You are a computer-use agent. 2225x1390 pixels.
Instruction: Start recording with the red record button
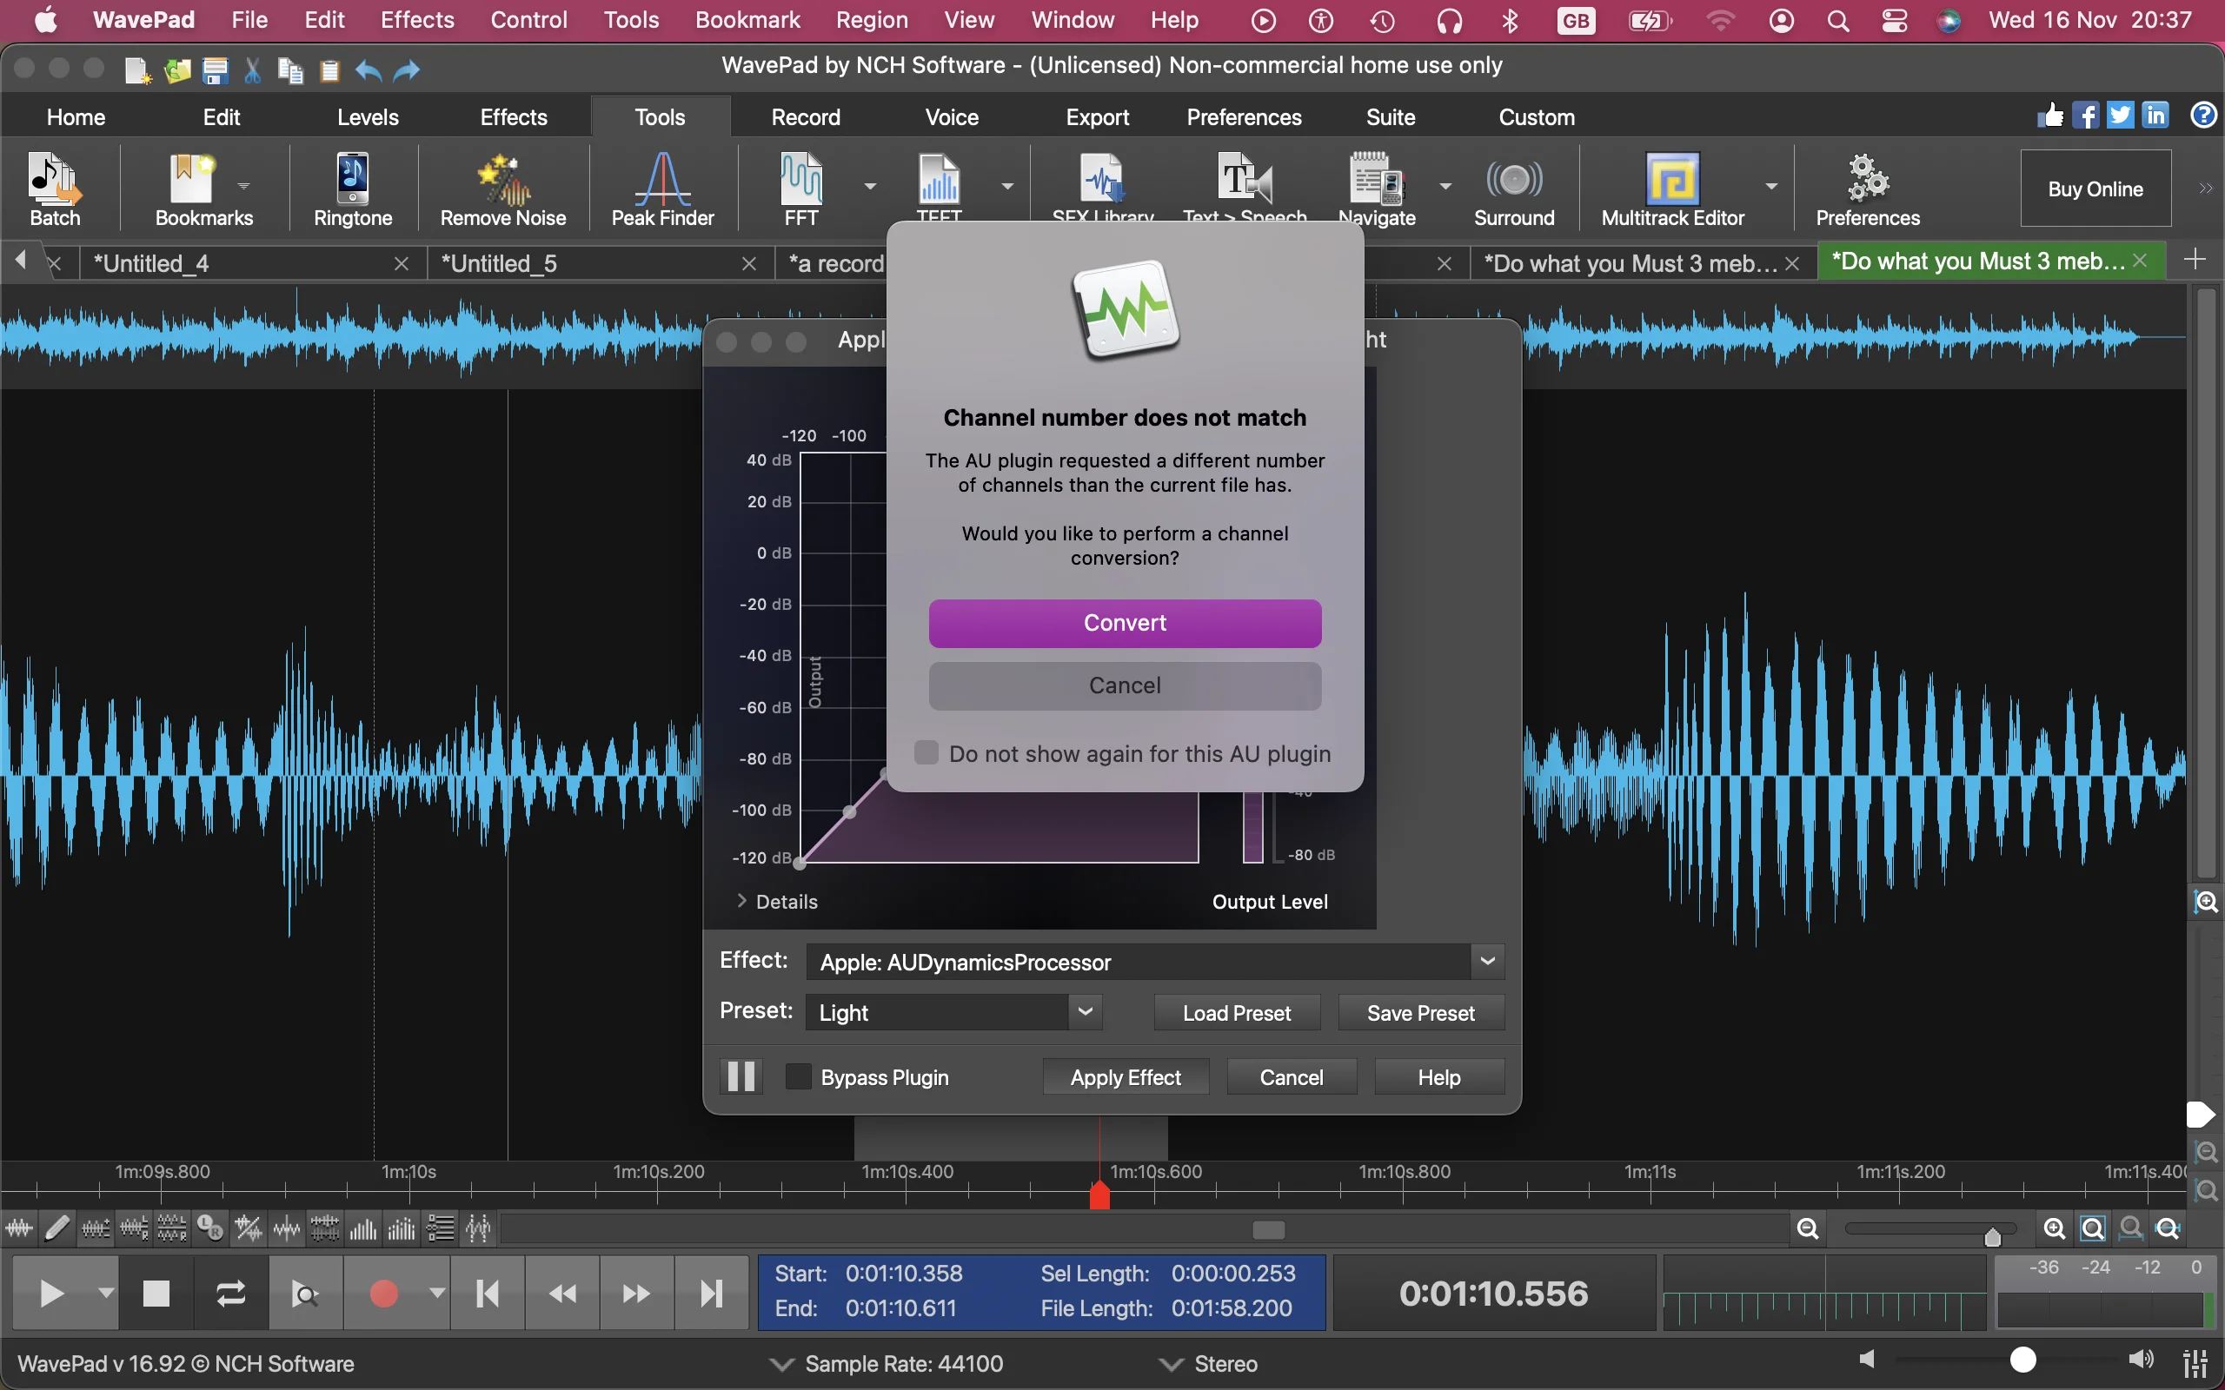383,1292
